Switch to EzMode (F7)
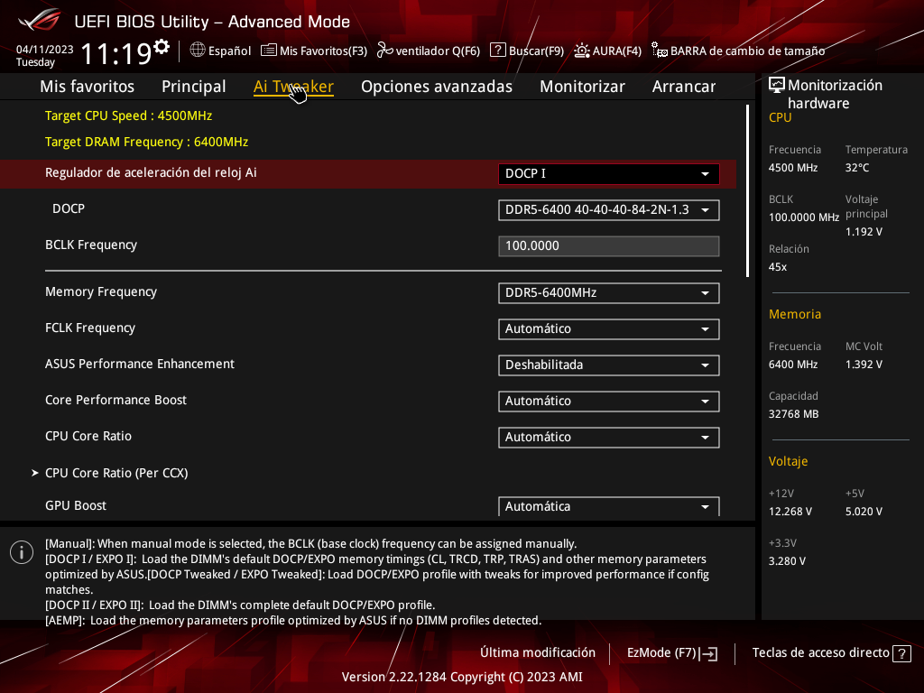 pyautogui.click(x=672, y=653)
